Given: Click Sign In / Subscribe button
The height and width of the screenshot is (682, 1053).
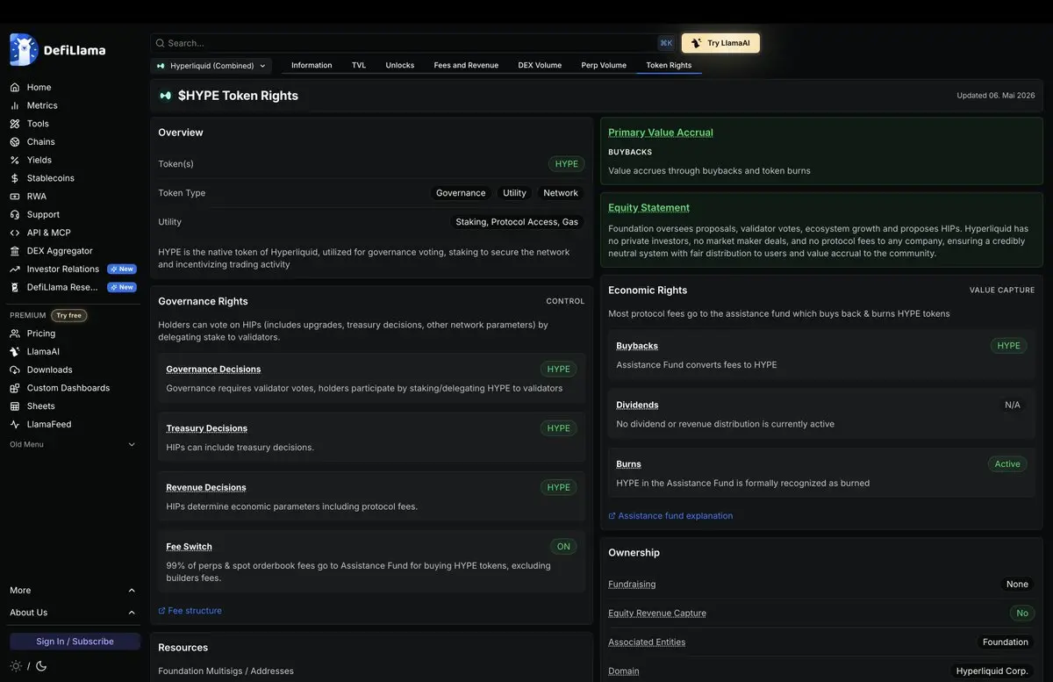Looking at the screenshot, I should coord(75,642).
